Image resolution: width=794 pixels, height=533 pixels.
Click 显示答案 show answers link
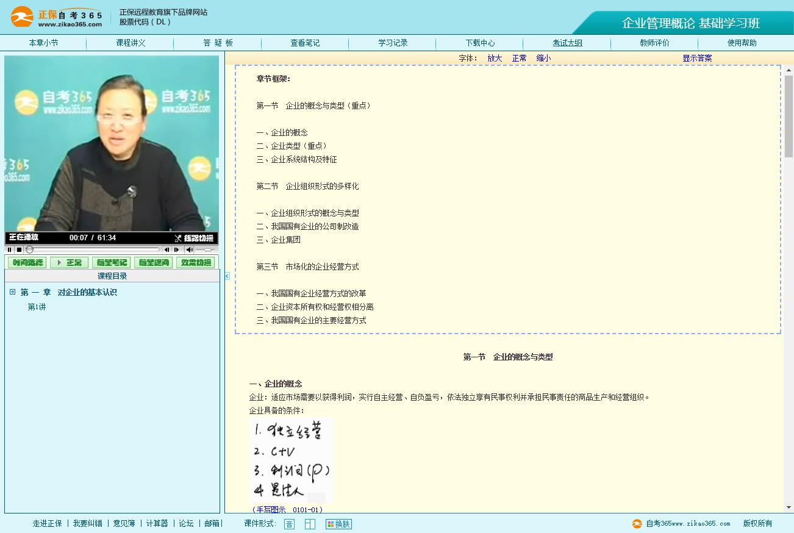coord(697,58)
